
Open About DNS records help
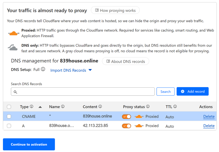pyautogui.click(x=126, y=61)
